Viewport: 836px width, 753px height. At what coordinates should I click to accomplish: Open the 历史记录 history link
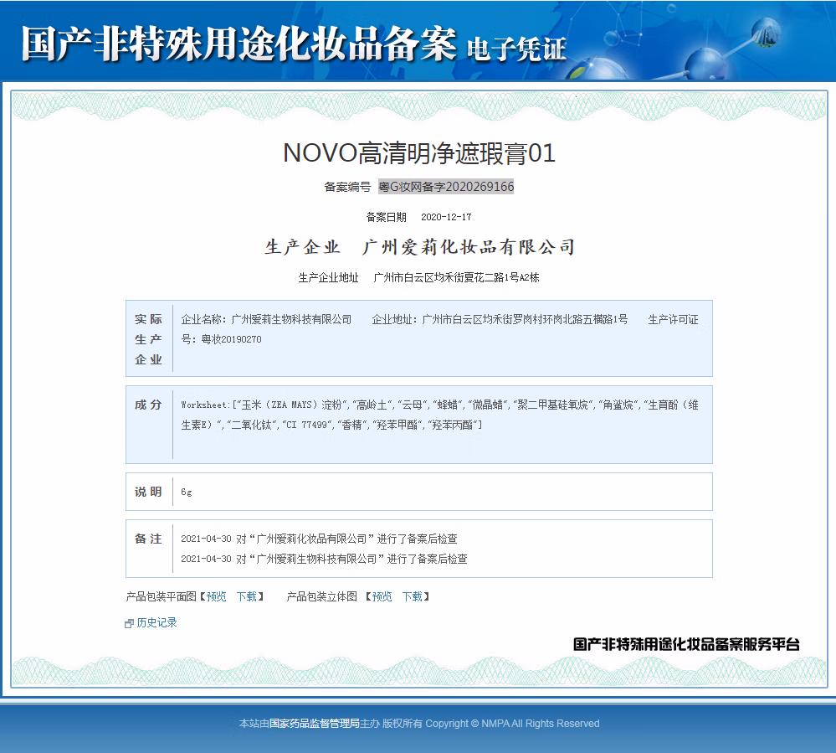(156, 623)
